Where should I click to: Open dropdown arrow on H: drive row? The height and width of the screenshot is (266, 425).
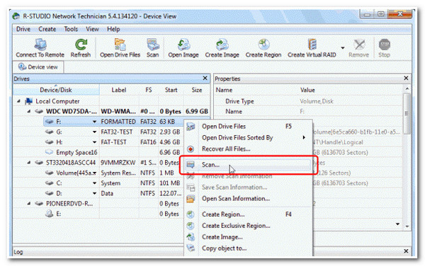pyautogui.click(x=94, y=142)
